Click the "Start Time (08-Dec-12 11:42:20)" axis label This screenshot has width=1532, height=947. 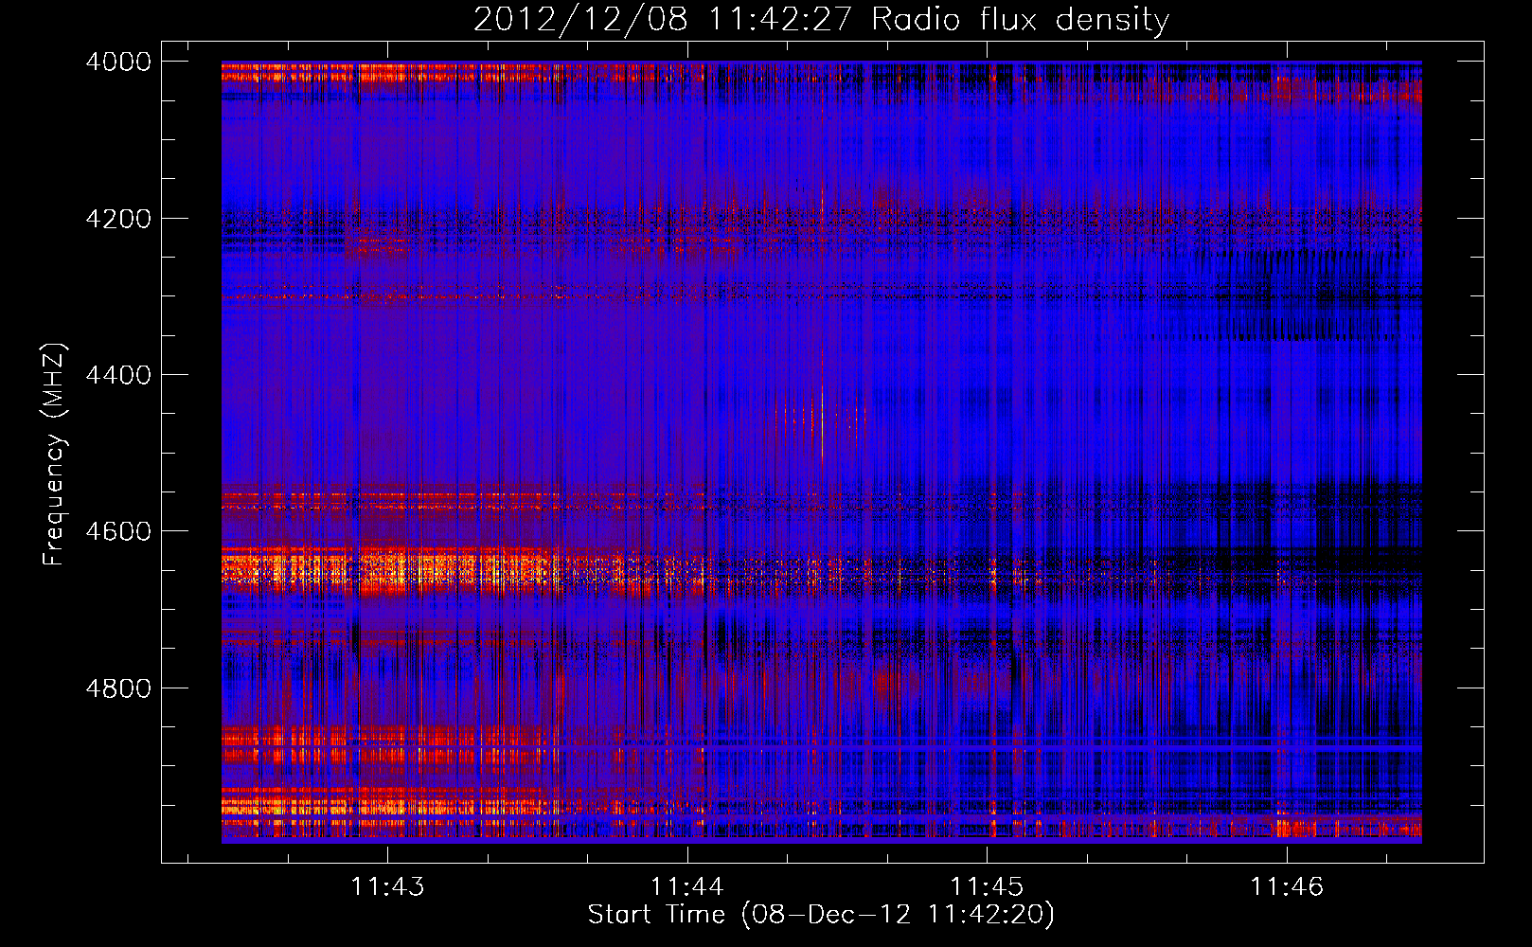pos(821,915)
